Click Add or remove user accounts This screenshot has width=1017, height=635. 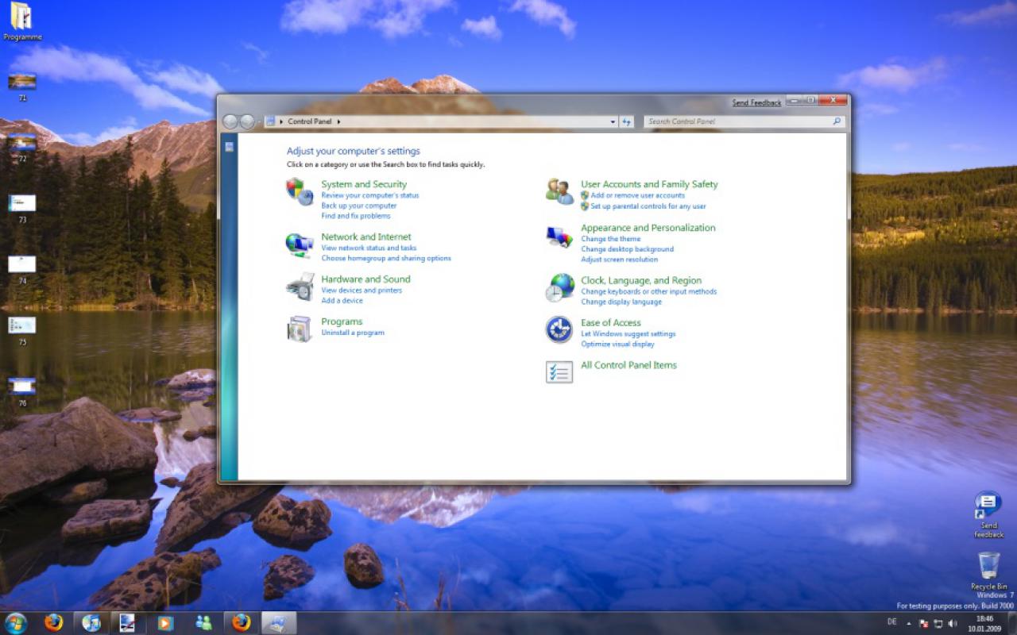click(638, 195)
